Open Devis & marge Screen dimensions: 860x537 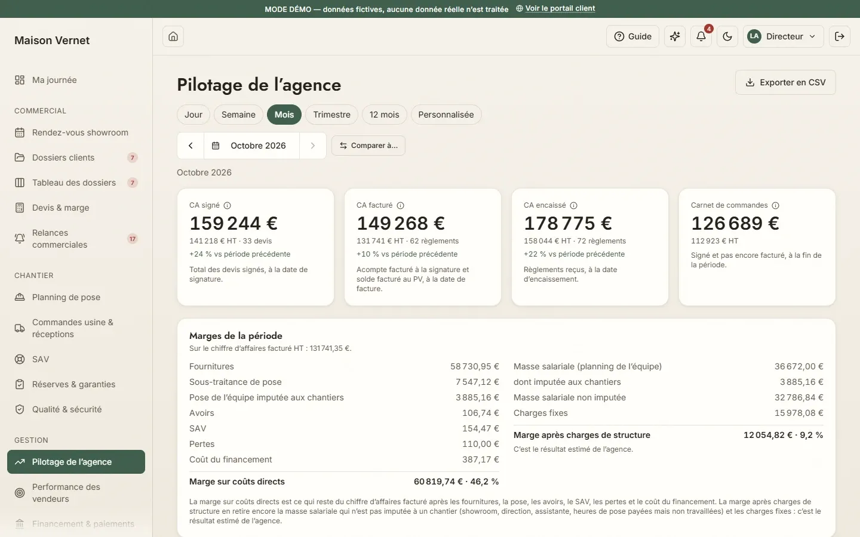click(76, 208)
